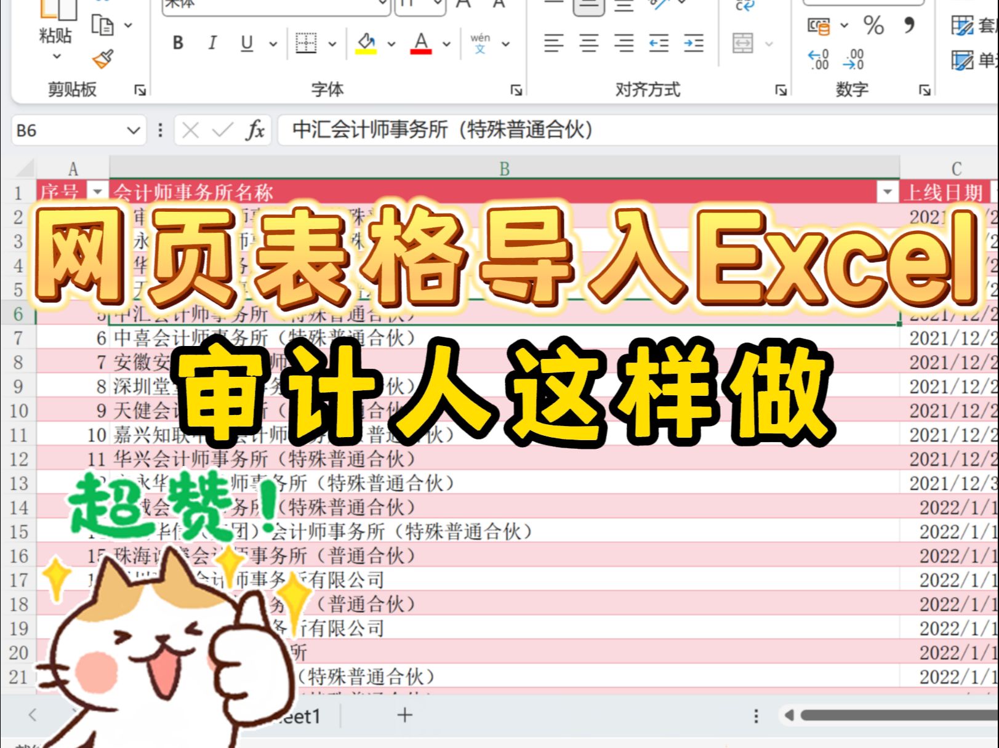Add new sheet plus button
This screenshot has width=999, height=748.
coord(404,715)
